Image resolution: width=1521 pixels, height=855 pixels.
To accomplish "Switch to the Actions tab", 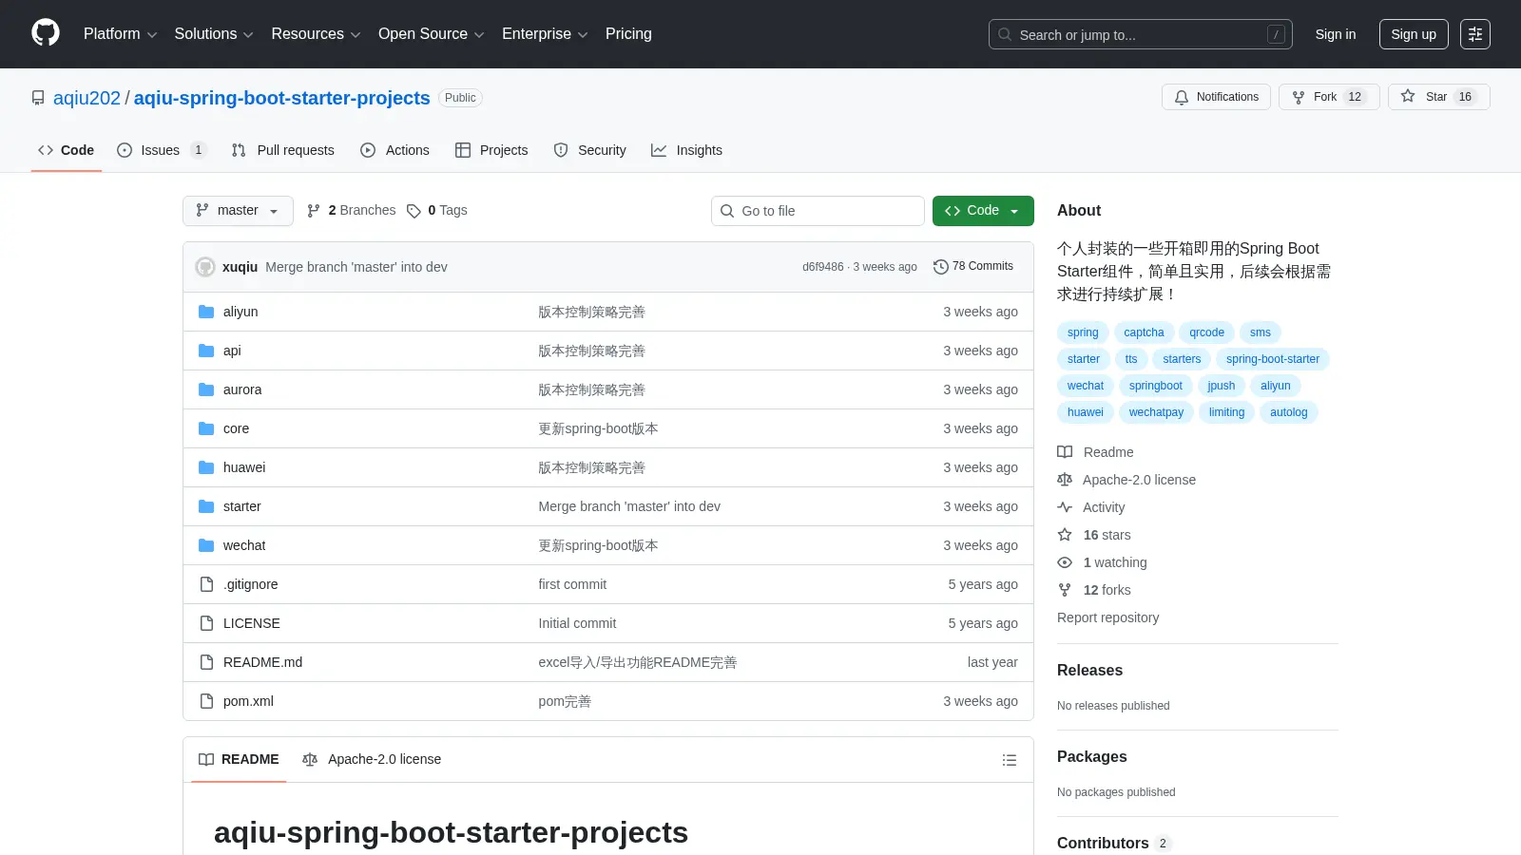I will point(395,150).
